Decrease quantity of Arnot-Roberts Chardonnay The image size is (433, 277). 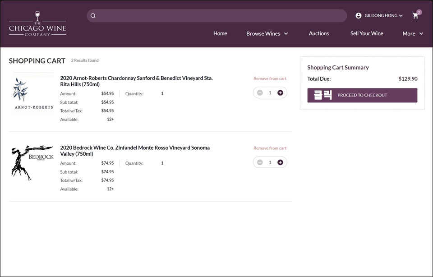pyautogui.click(x=260, y=93)
